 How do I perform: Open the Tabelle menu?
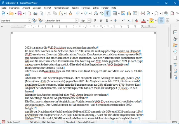[x=75, y=8]
